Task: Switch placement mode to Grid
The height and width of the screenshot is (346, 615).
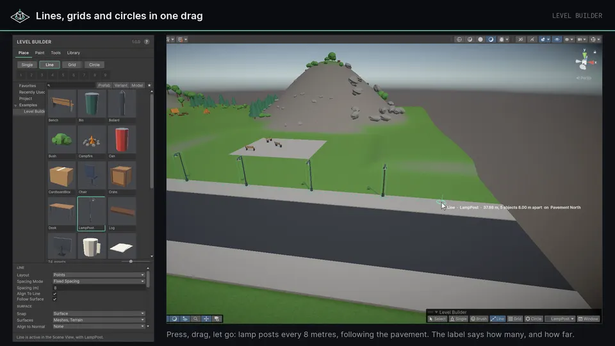Action: click(72, 65)
